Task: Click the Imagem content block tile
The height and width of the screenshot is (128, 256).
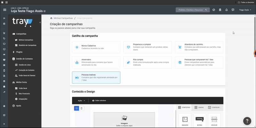Action: pos(185,121)
